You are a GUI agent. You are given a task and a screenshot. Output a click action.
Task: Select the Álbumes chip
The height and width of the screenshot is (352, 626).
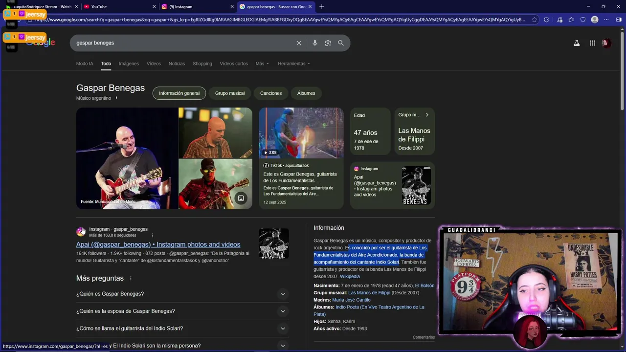tap(306, 93)
